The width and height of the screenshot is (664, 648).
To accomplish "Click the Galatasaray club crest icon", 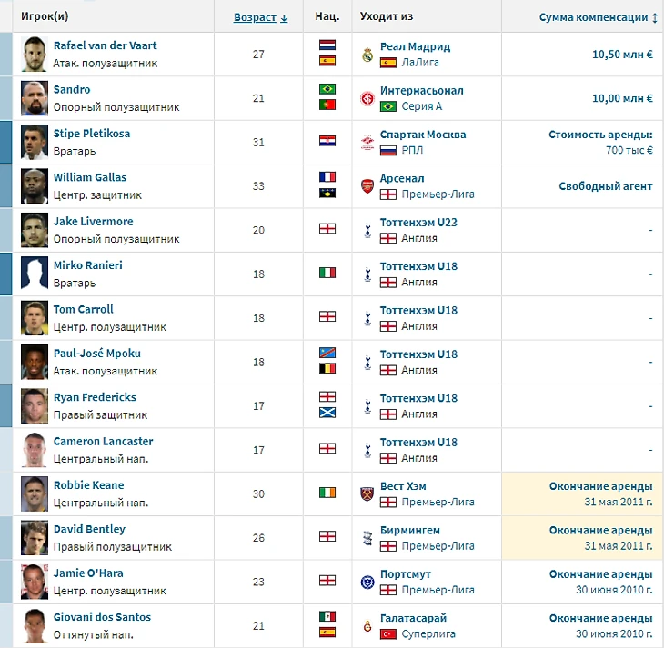I will 367,625.
